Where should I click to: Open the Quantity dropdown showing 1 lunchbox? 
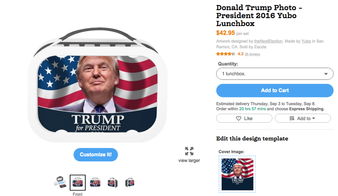275,74
